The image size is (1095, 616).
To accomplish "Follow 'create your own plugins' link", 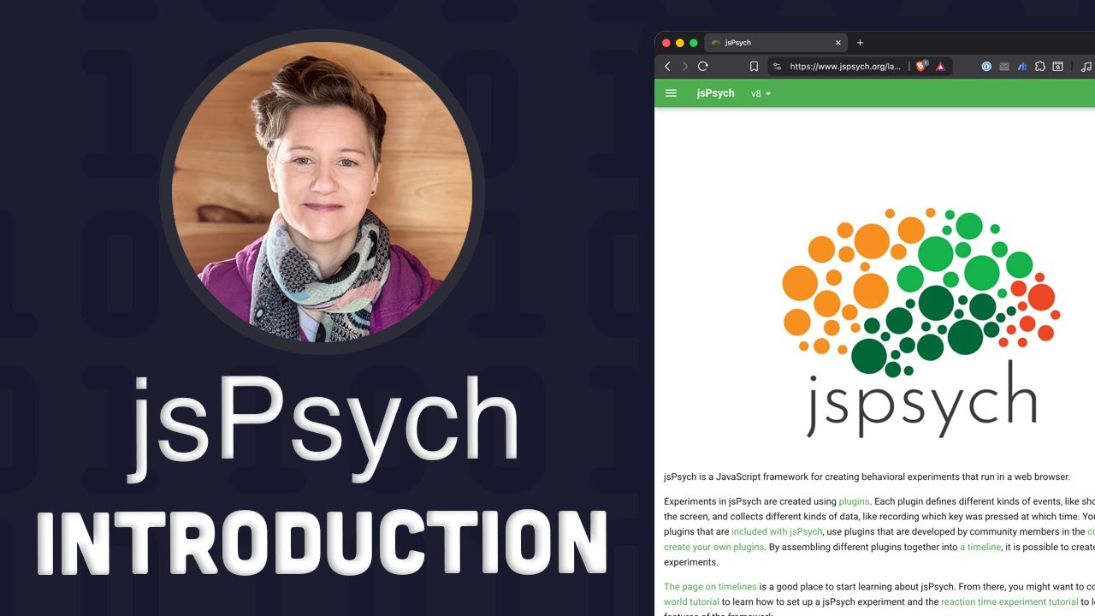I will point(713,547).
